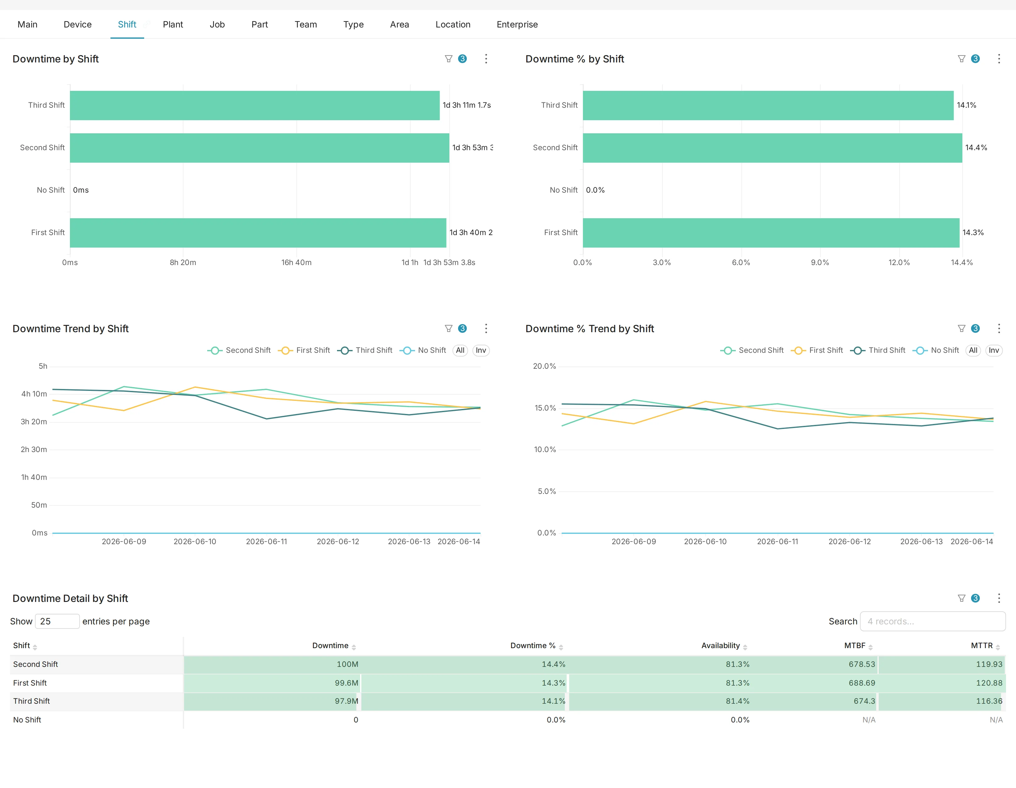The height and width of the screenshot is (788, 1016).
Task: Click Second Shift bar in Downtime % chart
Action: click(772, 148)
